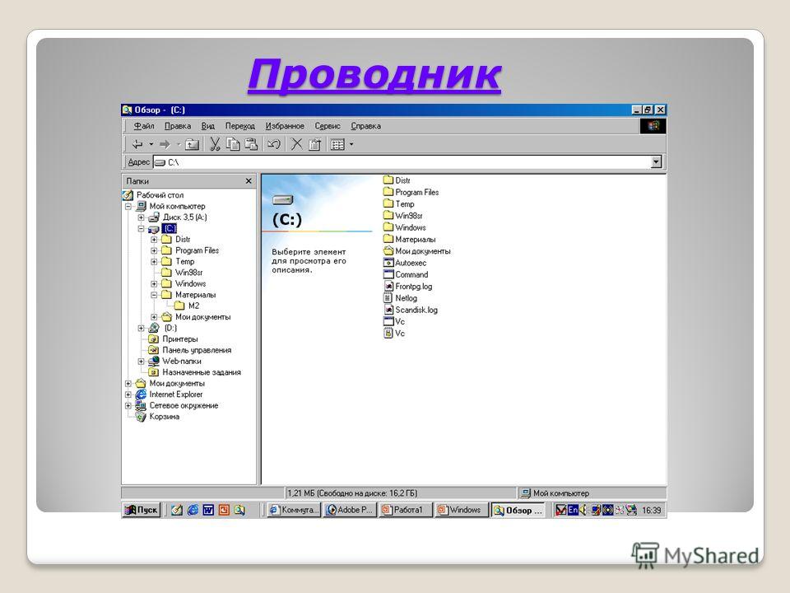
Task: Open the Forward history dropdown arrow
Action: (x=179, y=145)
